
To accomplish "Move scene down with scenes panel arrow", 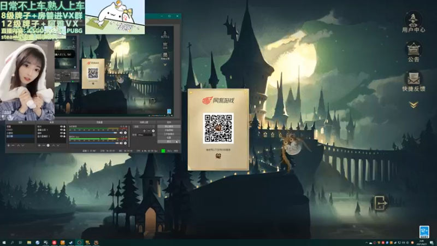I will tap(23, 145).
